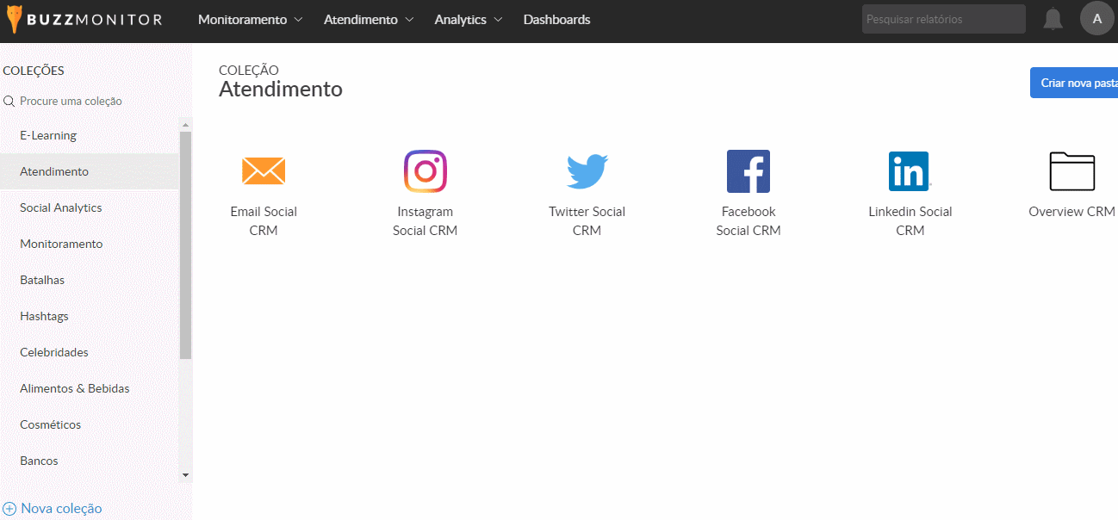1118x520 pixels.
Task: Open the Email Social CRM envelope icon
Action: (264, 171)
